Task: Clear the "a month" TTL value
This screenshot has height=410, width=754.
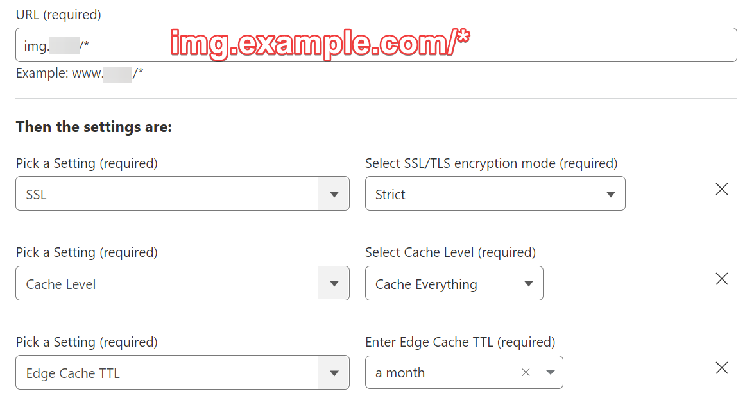Action: 526,372
